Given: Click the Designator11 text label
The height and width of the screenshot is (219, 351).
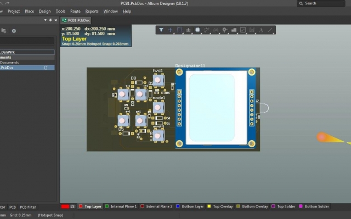Looking at the screenshot, I should 190,66.
